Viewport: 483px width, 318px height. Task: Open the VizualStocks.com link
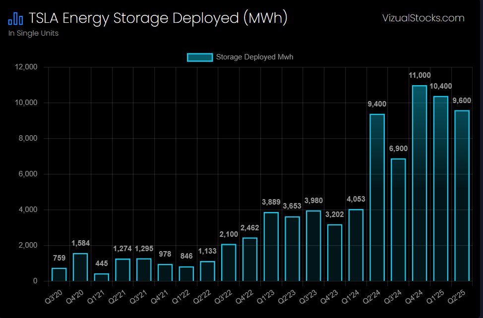point(423,18)
